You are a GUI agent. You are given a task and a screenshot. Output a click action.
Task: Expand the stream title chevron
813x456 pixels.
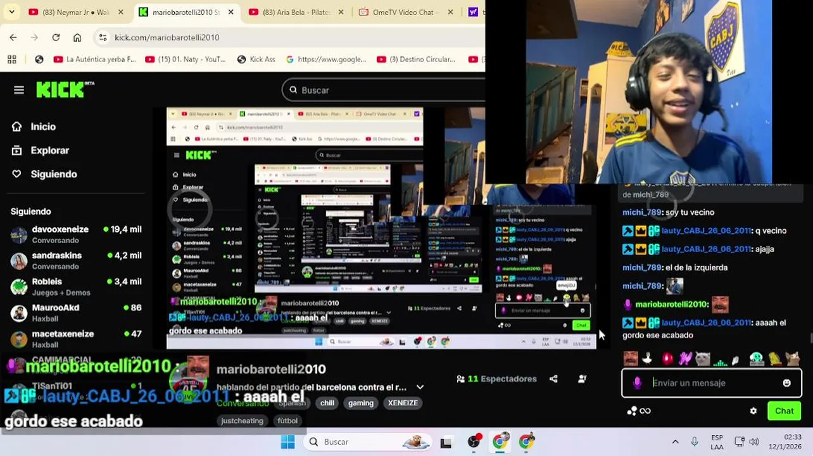(420, 387)
